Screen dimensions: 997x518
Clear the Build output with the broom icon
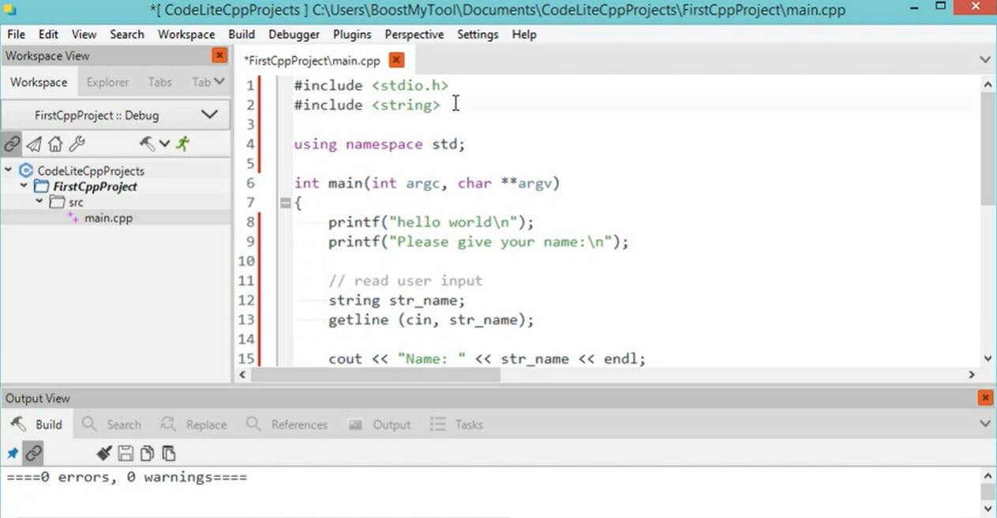pos(103,453)
